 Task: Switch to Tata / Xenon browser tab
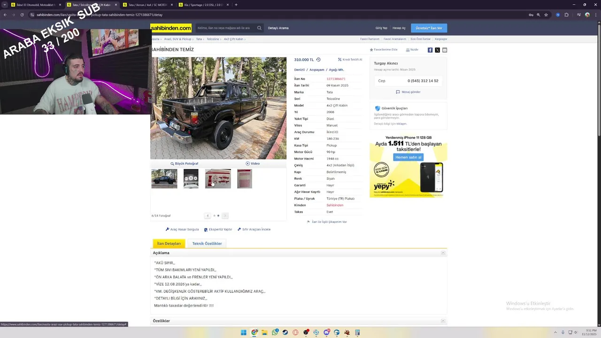147,5
